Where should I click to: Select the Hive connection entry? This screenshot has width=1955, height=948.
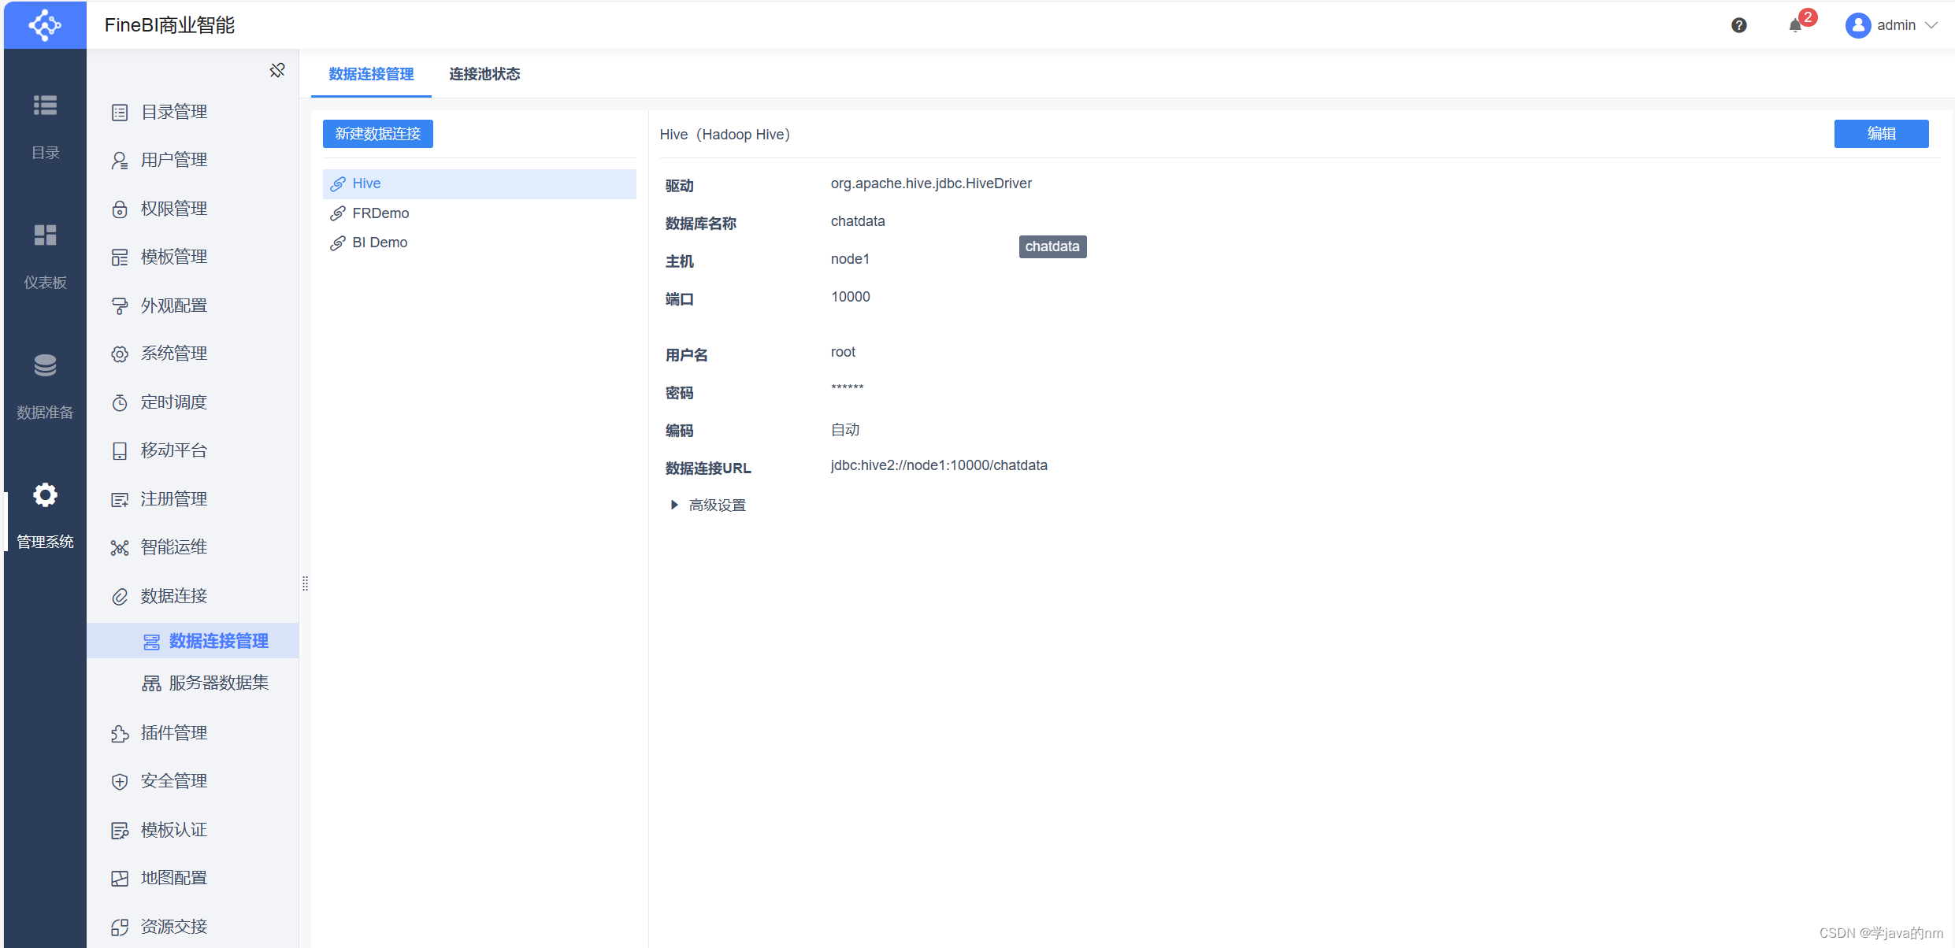click(x=480, y=183)
